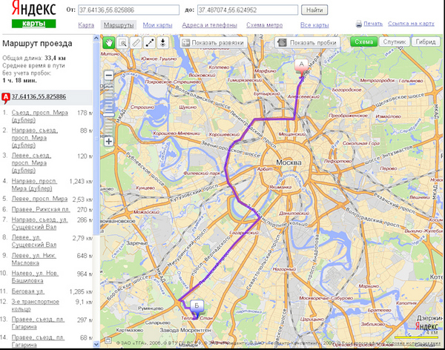
Task: Select the magnifier zoom-area tool
Action: coord(122,42)
